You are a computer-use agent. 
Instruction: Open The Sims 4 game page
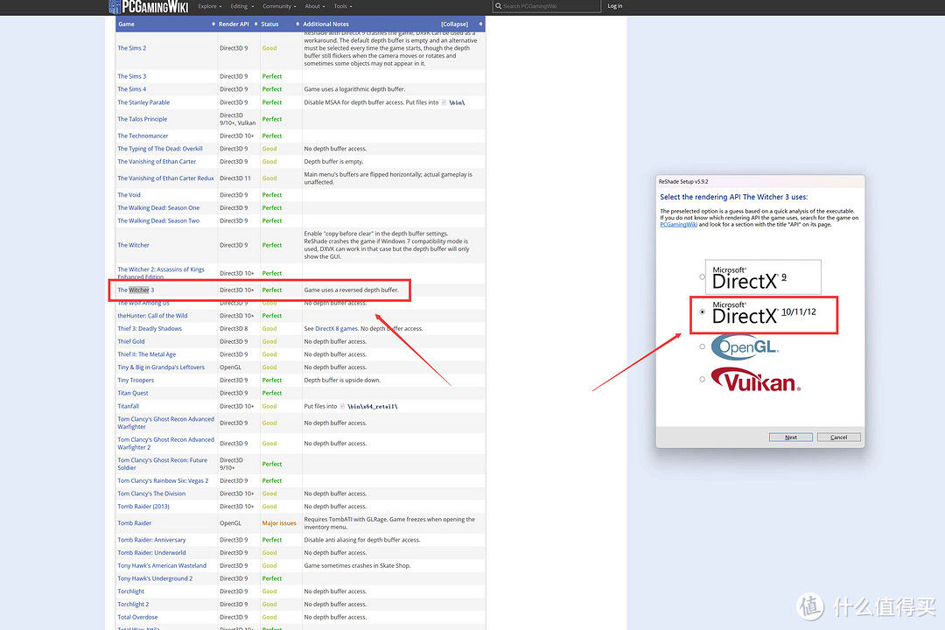pos(131,89)
